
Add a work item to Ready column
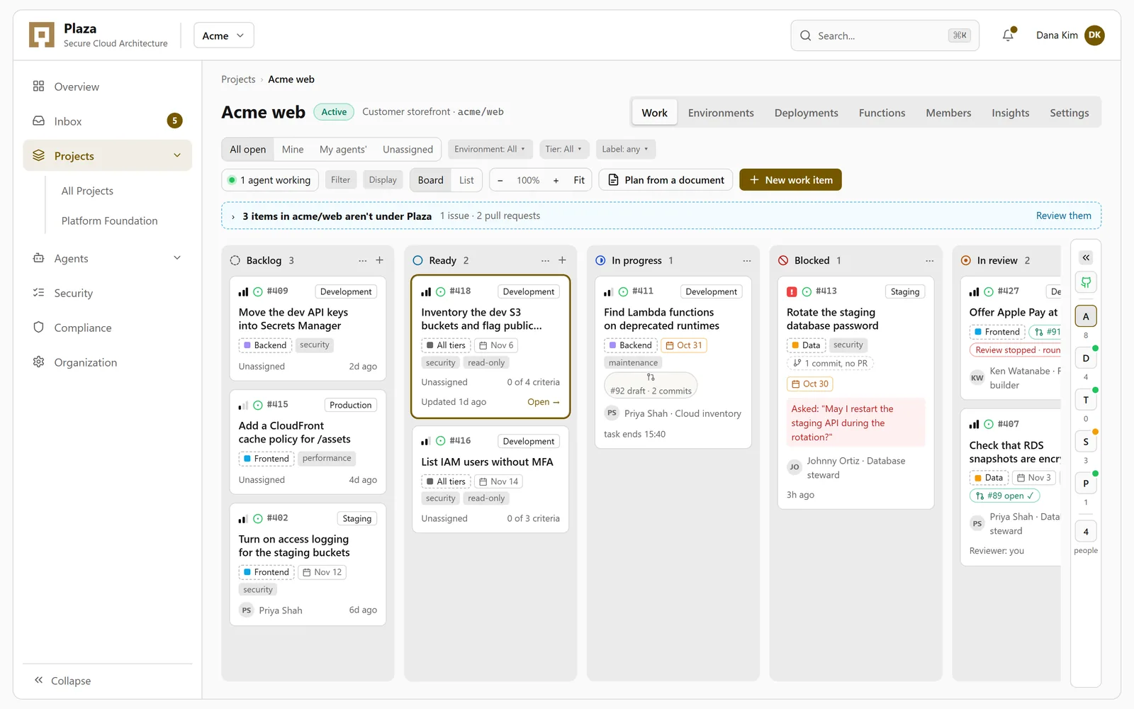coord(562,260)
